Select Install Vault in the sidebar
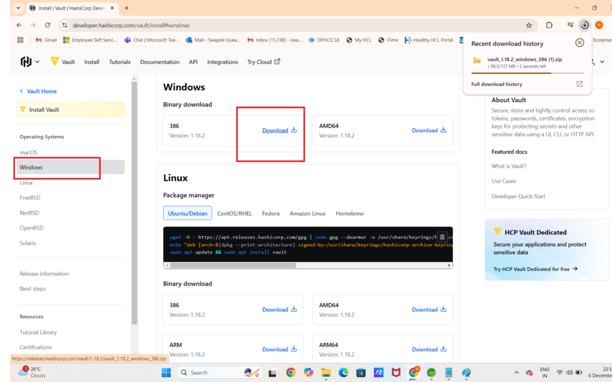Screen dimensions: 612x382 coord(71,110)
